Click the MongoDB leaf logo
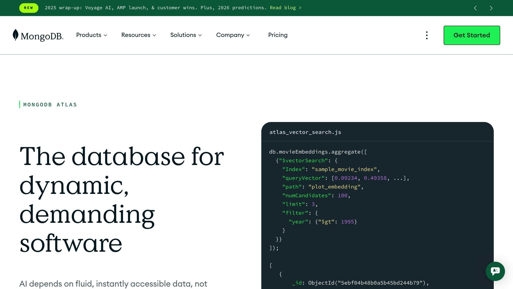 click(16, 35)
